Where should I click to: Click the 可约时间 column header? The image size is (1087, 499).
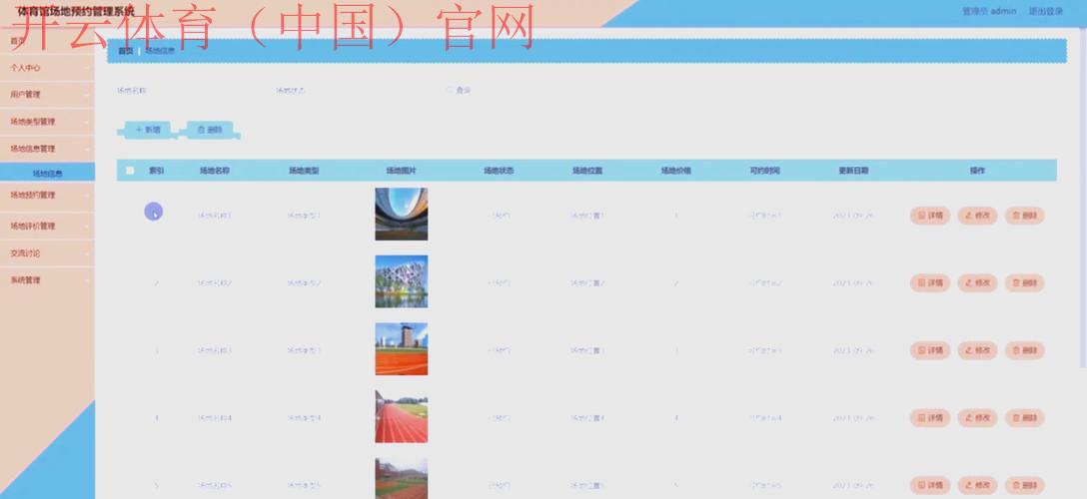click(x=764, y=171)
